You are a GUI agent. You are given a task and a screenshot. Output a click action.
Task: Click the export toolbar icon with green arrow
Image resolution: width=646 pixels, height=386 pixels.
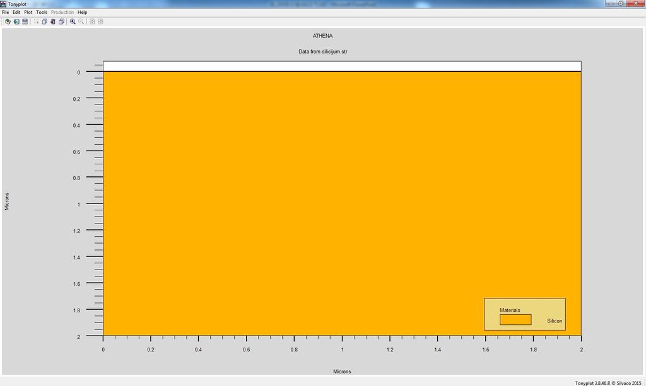tap(16, 21)
